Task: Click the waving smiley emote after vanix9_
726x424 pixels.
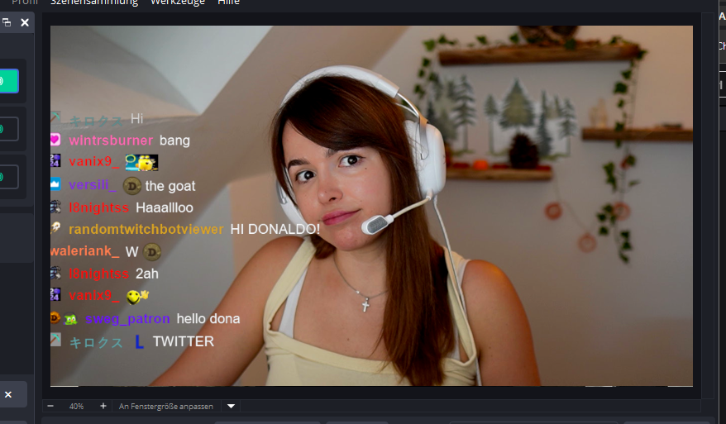Action: (137, 297)
